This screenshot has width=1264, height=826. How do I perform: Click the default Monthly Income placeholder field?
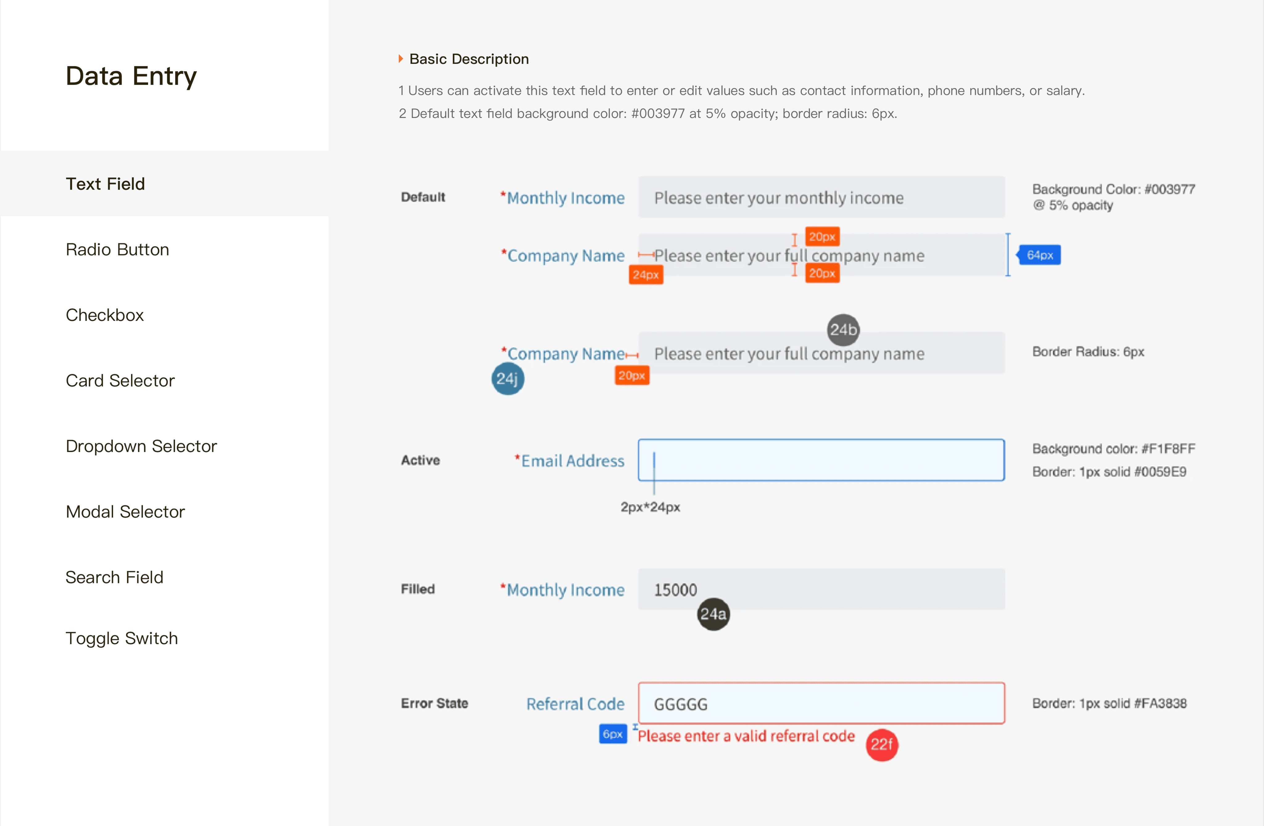coord(821,197)
